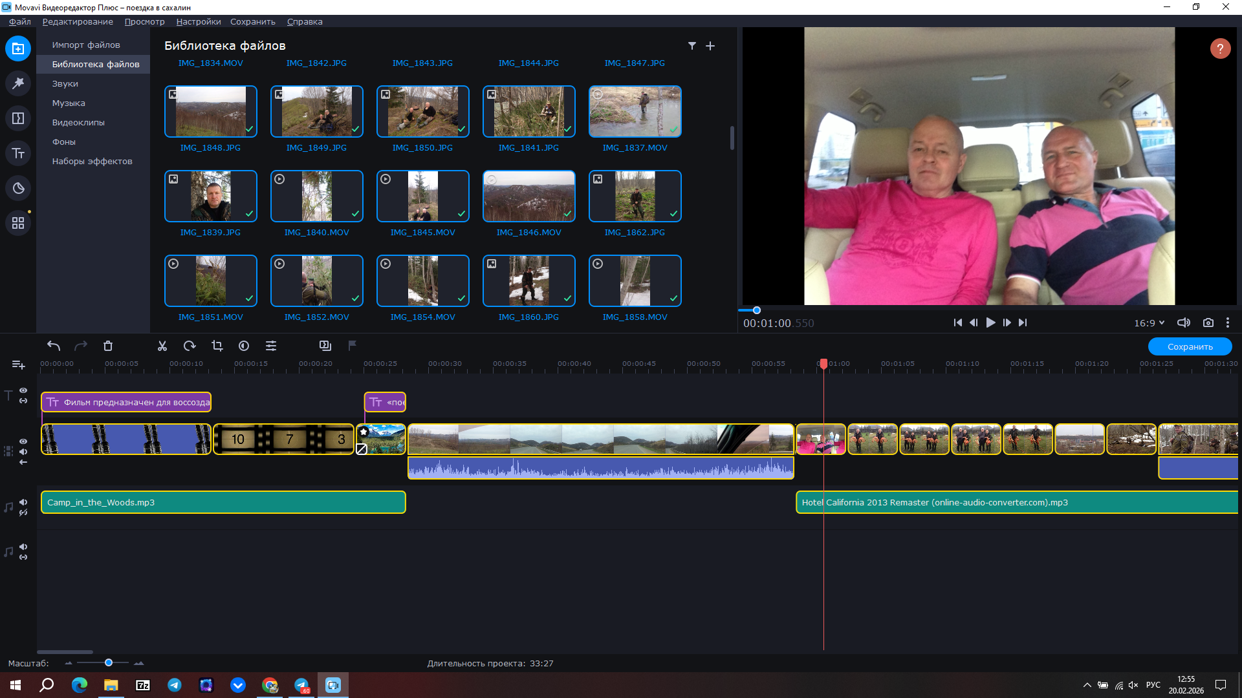
Task: Select the Crop tool in toolbar
Action: point(217,346)
